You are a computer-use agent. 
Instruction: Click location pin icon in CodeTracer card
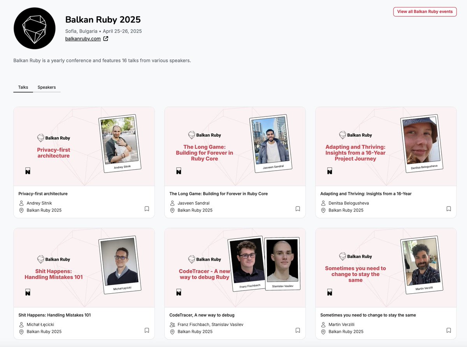(x=172, y=332)
